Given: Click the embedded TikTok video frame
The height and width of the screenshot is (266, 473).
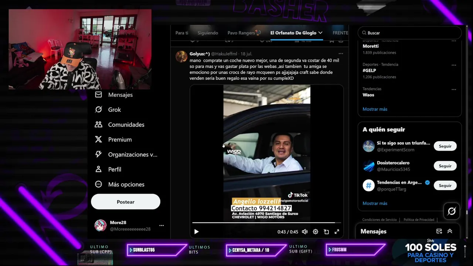Looking at the screenshot, I should pyautogui.click(x=266, y=153).
